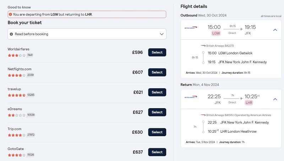Click the orange warning icon in LGW notice
Viewport: 284px width, 161px height.
(11, 14)
